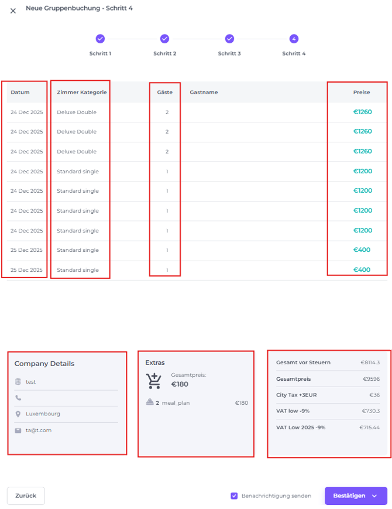Viewport: 392px width, 509px height.
Task: Open the shopping cart icon in Extras
Action: click(154, 381)
